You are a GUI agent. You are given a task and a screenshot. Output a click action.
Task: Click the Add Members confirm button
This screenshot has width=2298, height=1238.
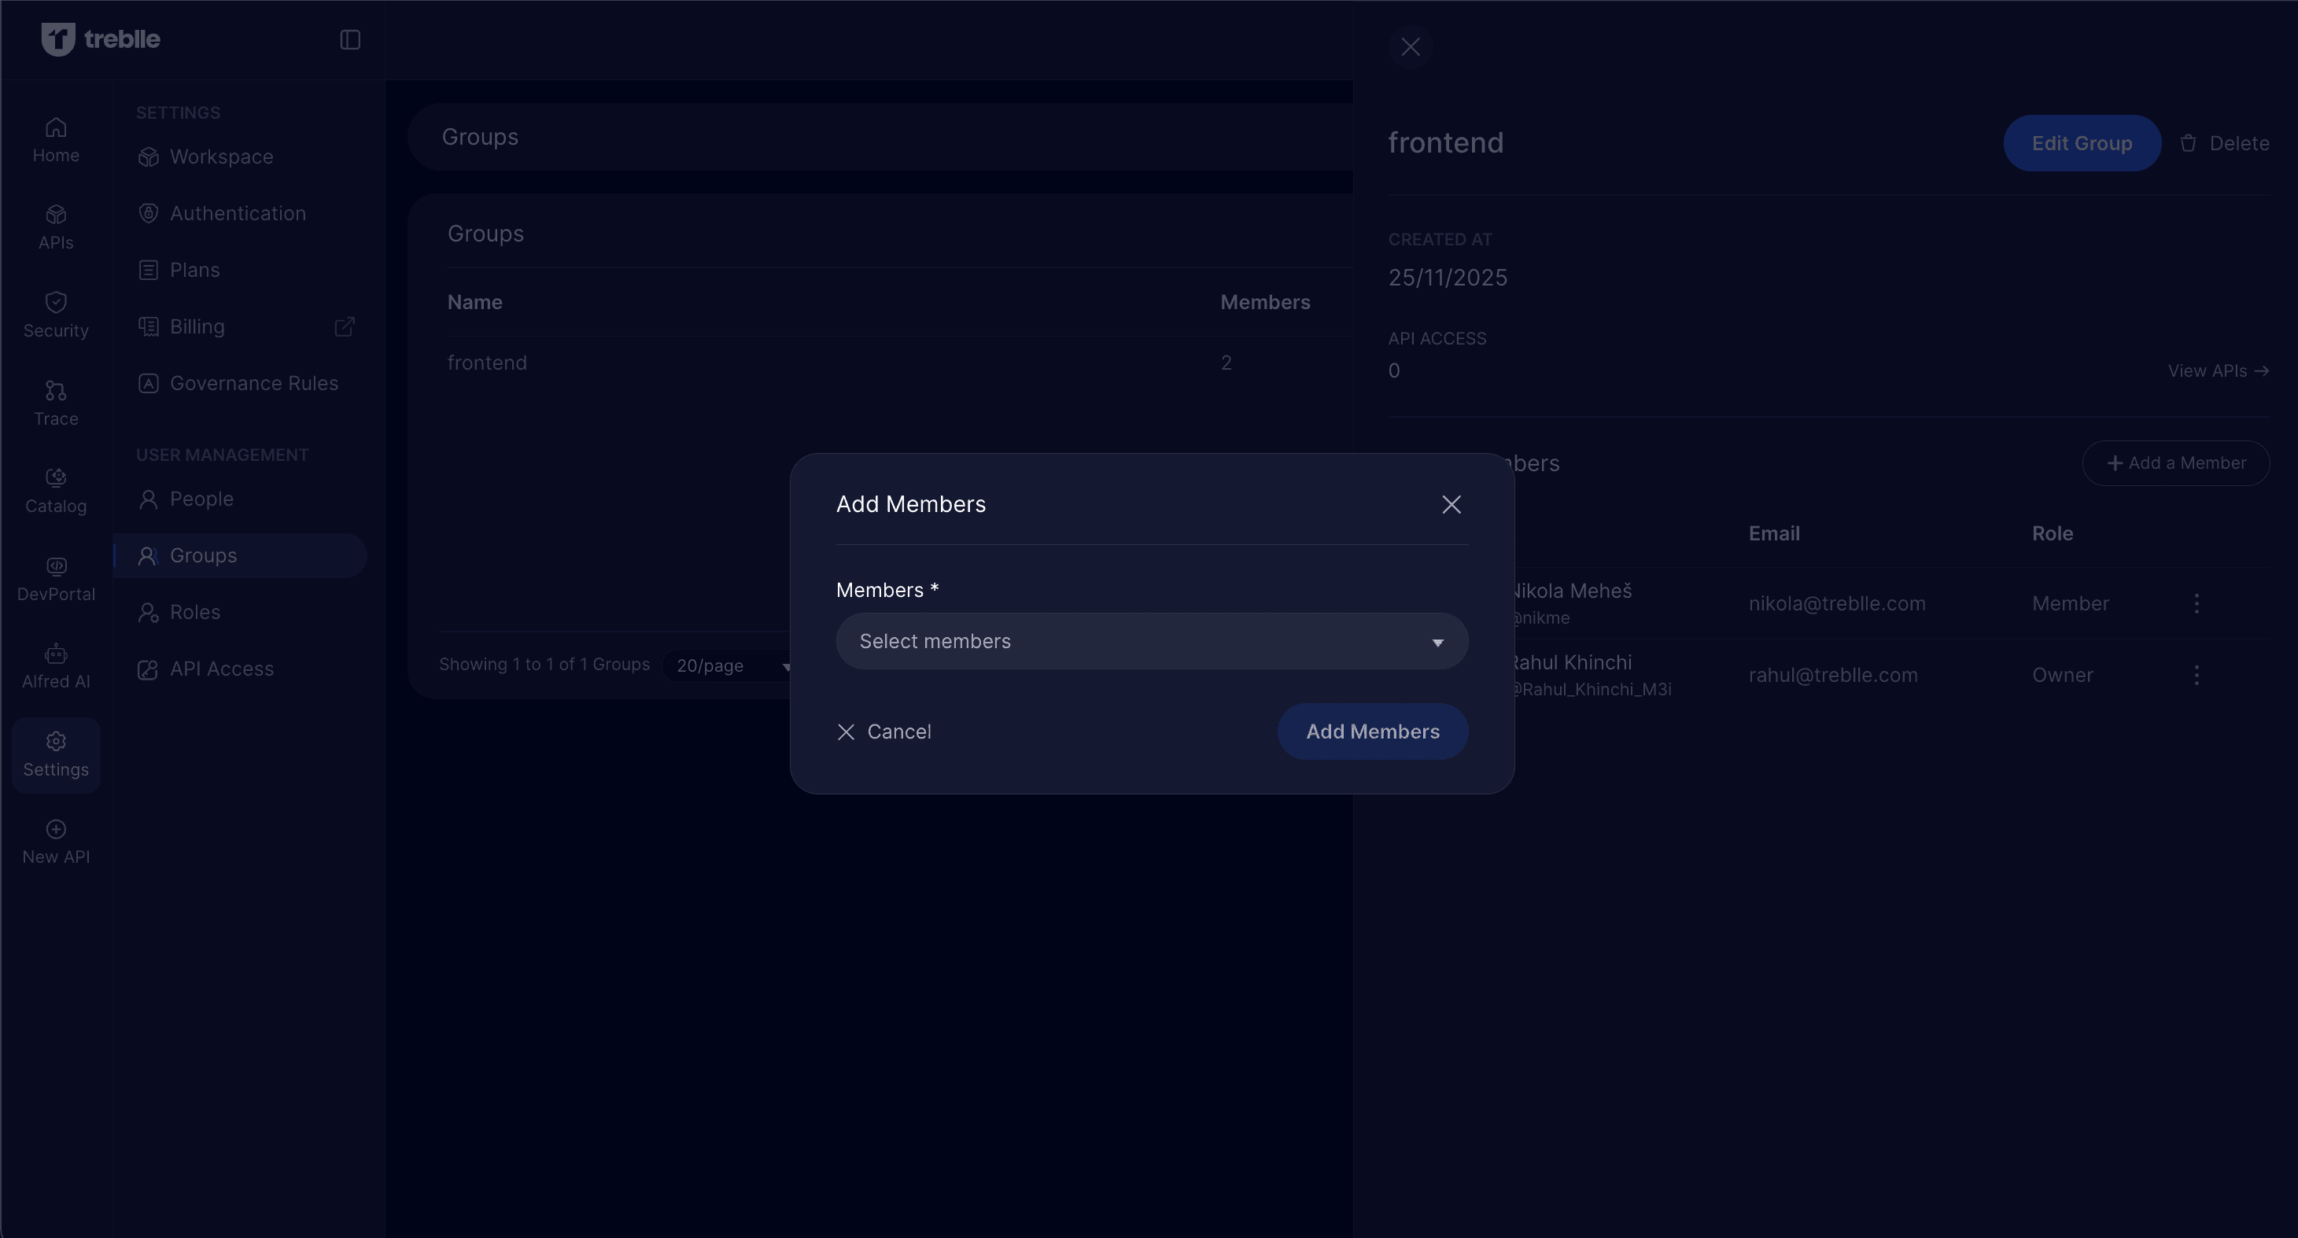(1372, 731)
